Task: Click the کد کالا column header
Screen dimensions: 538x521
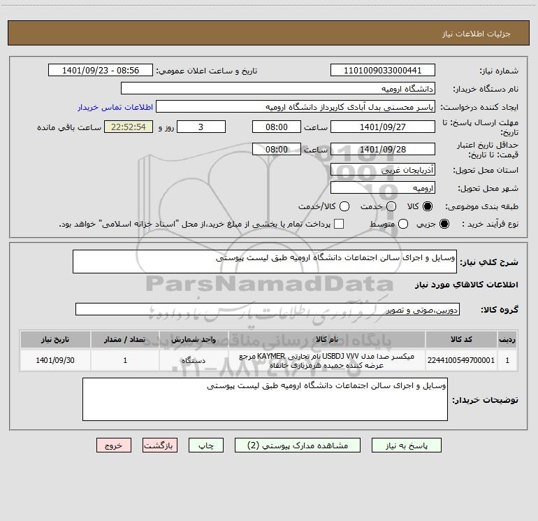Action: click(461, 339)
